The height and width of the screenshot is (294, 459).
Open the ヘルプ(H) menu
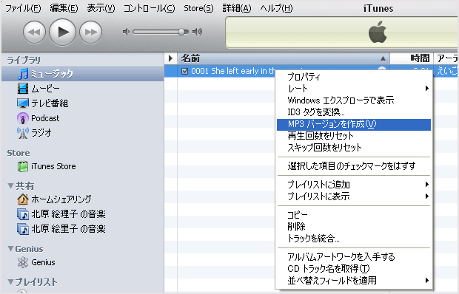click(x=276, y=8)
